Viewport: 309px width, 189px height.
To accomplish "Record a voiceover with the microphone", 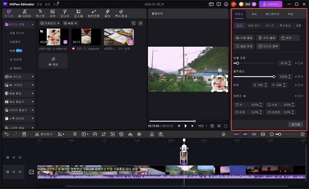I will coord(224,134).
